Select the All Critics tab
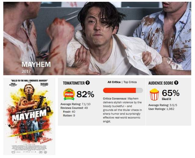The image size is (195, 158). [114, 82]
